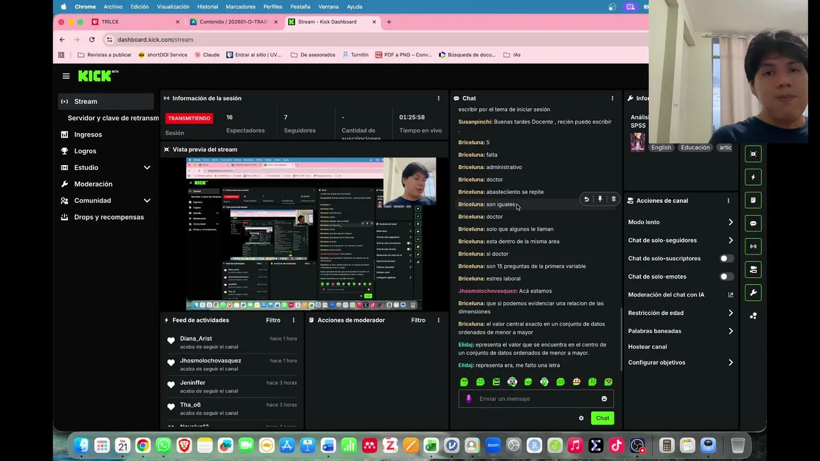The image size is (820, 461).
Task: Open TikTok from the dock
Action: [616, 445]
